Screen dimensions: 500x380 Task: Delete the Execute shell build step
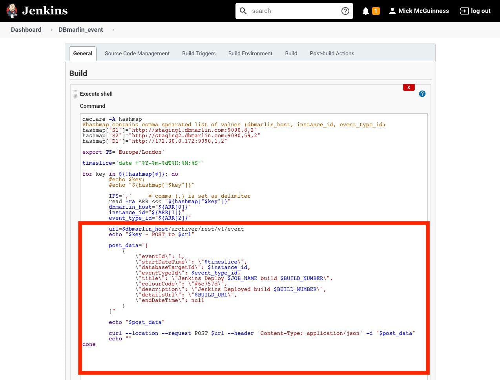coord(409,87)
